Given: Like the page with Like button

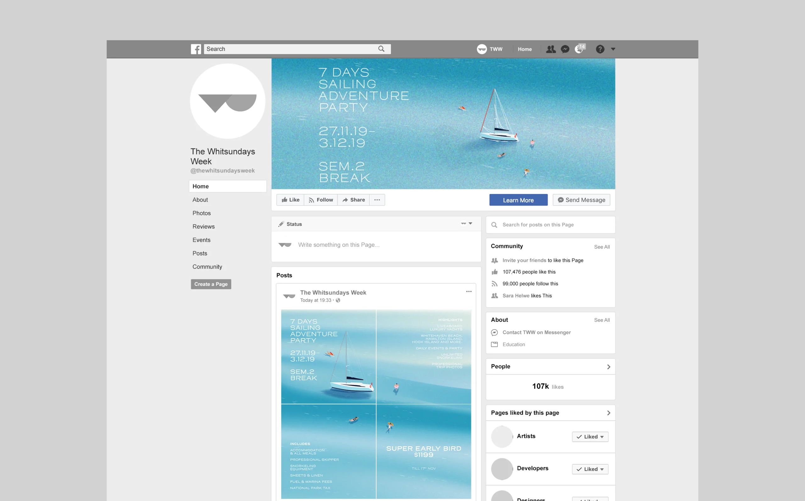Looking at the screenshot, I should pyautogui.click(x=290, y=200).
